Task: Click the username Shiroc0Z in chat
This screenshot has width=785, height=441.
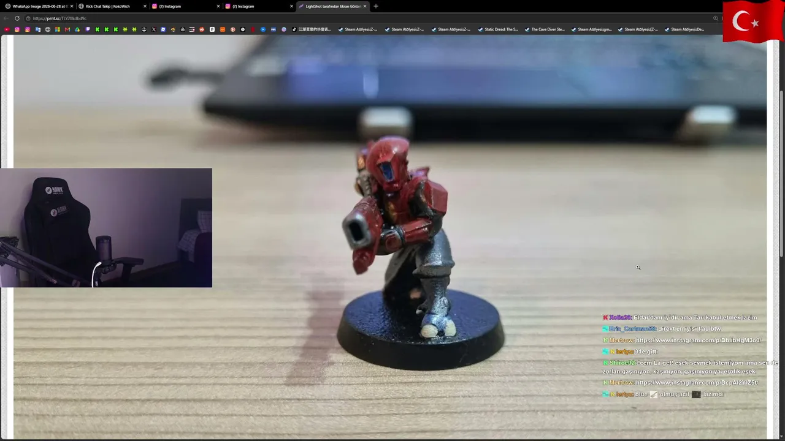Action: 622,363
